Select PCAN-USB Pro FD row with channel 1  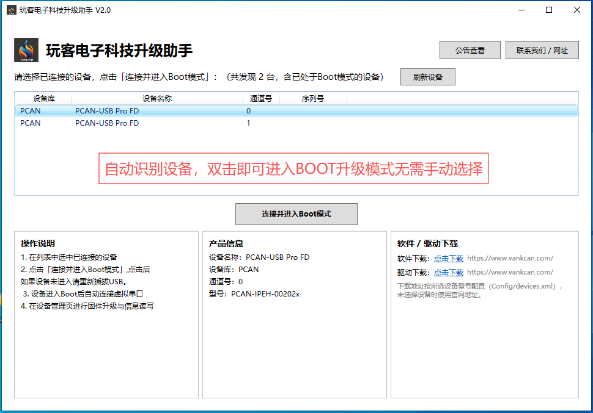tap(296, 123)
